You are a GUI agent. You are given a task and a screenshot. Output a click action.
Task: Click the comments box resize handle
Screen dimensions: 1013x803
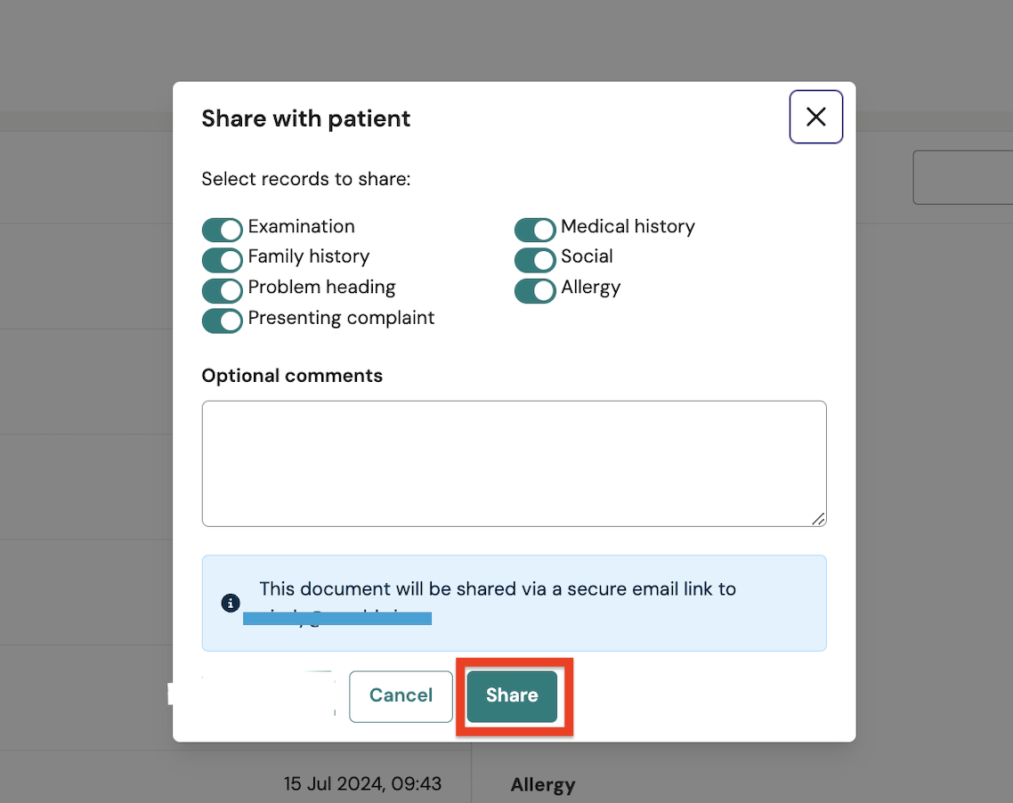819,519
